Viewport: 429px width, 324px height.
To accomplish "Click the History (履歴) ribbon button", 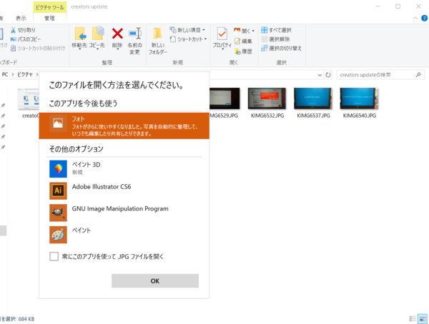I will 243,51.
